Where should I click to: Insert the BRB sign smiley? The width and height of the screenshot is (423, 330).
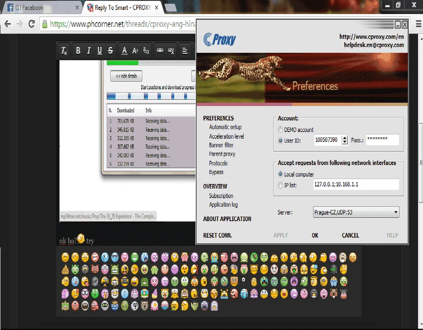click(x=115, y=281)
